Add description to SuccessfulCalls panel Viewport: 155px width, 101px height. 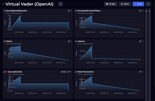point(16,74)
